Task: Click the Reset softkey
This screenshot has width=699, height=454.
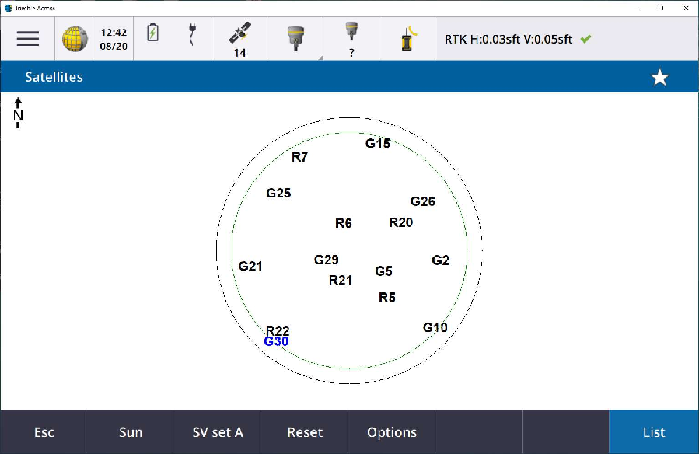Action: pyautogui.click(x=305, y=432)
